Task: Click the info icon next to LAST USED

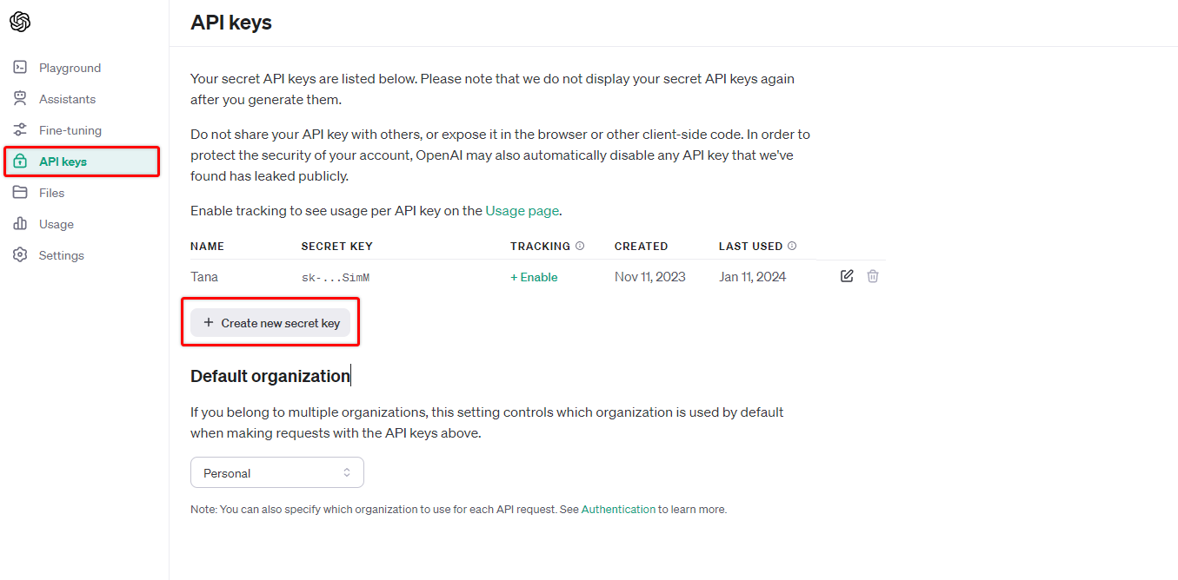Action: [792, 246]
